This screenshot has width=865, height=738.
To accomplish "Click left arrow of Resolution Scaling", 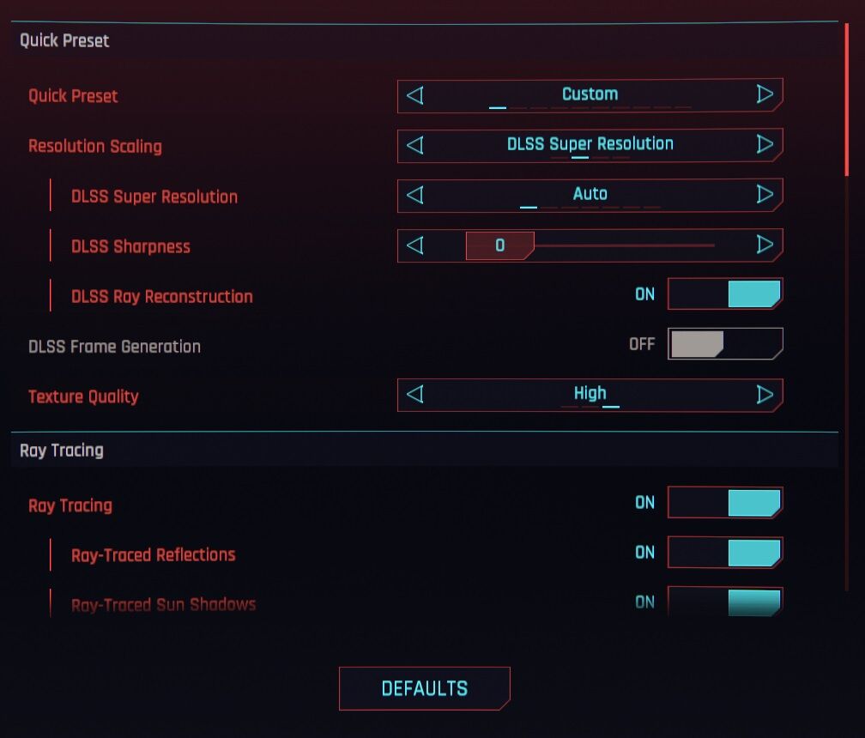I will [415, 145].
